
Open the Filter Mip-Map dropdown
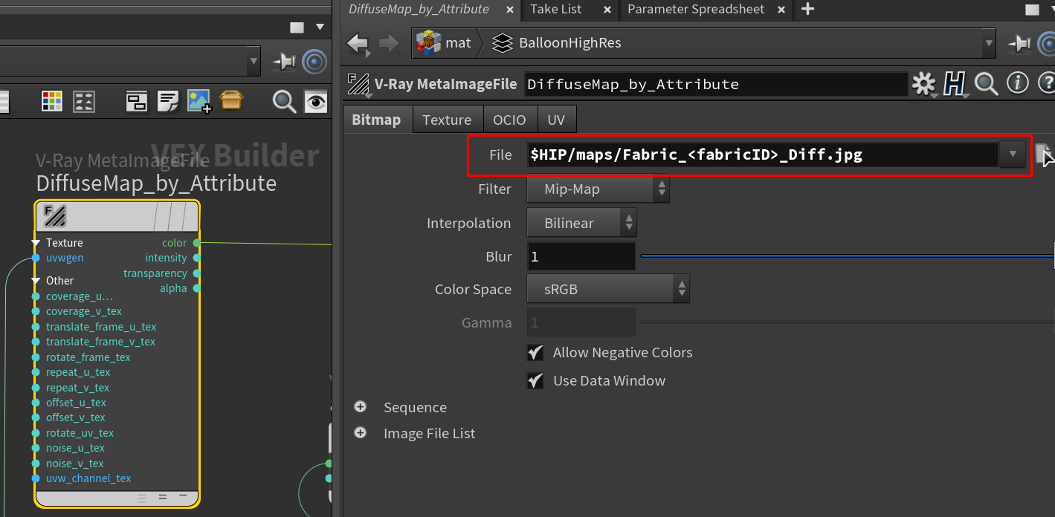tap(597, 189)
